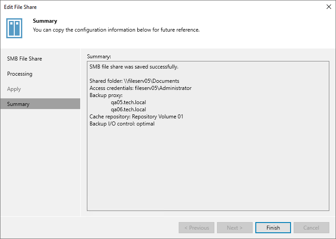
Task: Click the disabled Previous button
Action: 197,228
